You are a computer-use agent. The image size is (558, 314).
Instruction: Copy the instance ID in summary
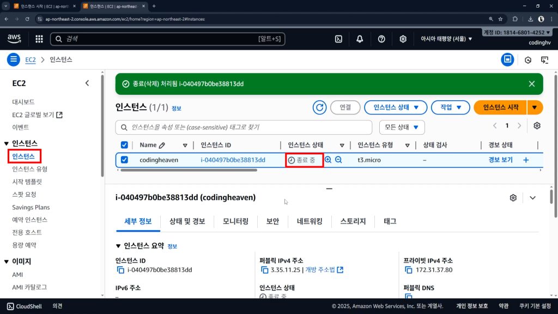pyautogui.click(x=120, y=270)
